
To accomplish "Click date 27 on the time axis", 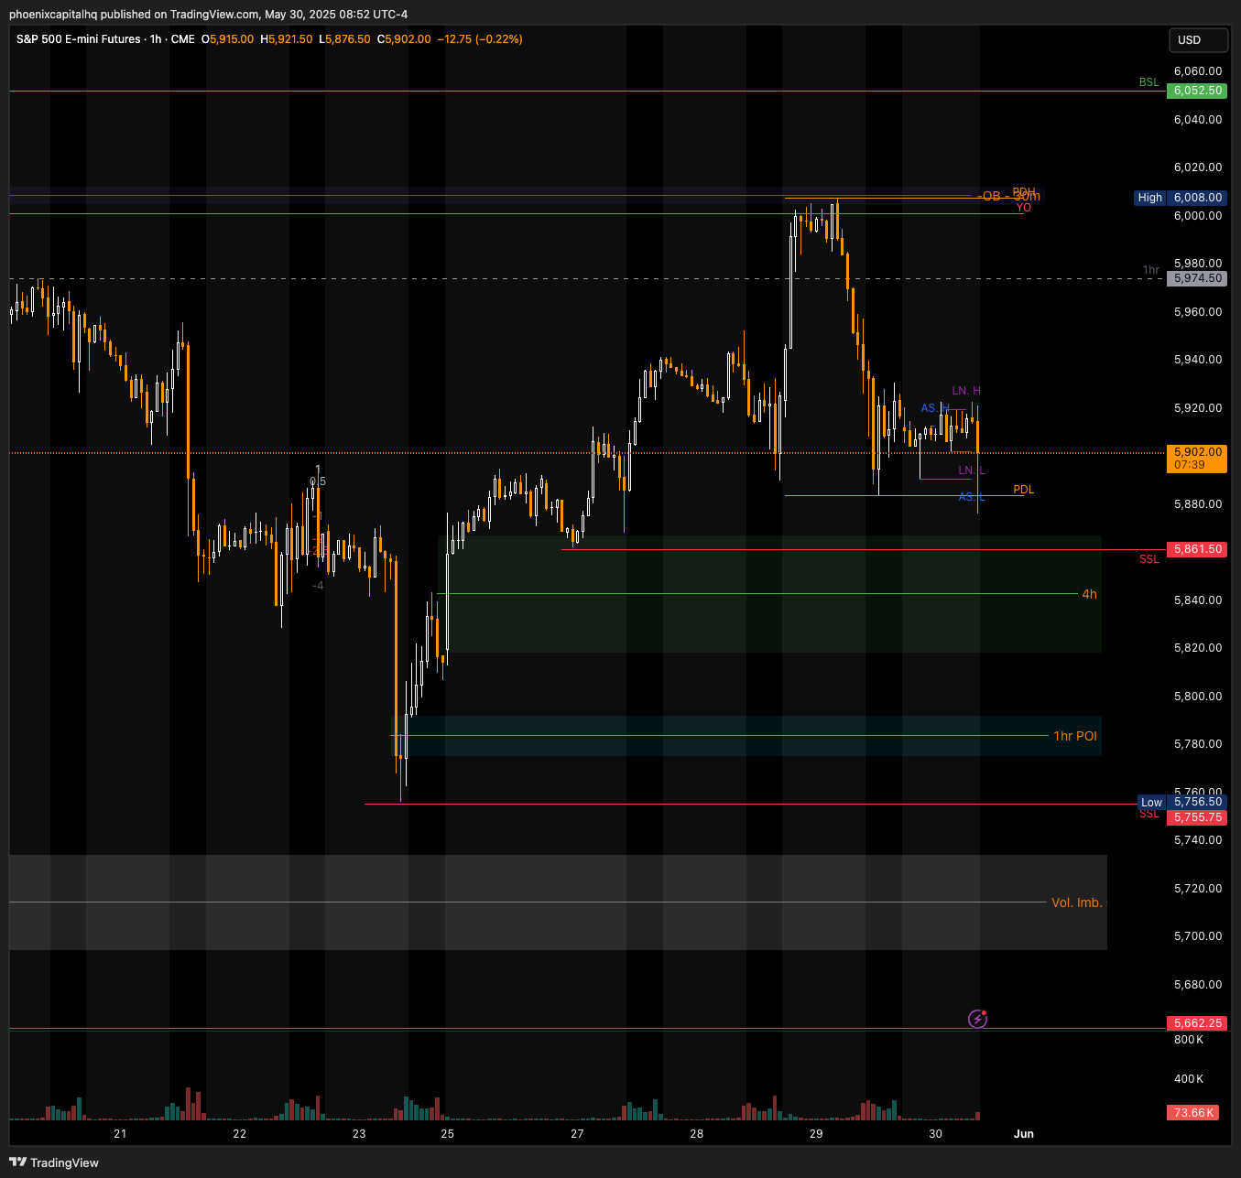I will [577, 1133].
